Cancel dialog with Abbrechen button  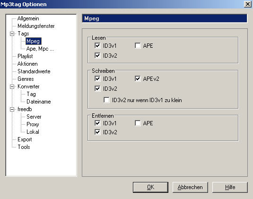coord(190,187)
